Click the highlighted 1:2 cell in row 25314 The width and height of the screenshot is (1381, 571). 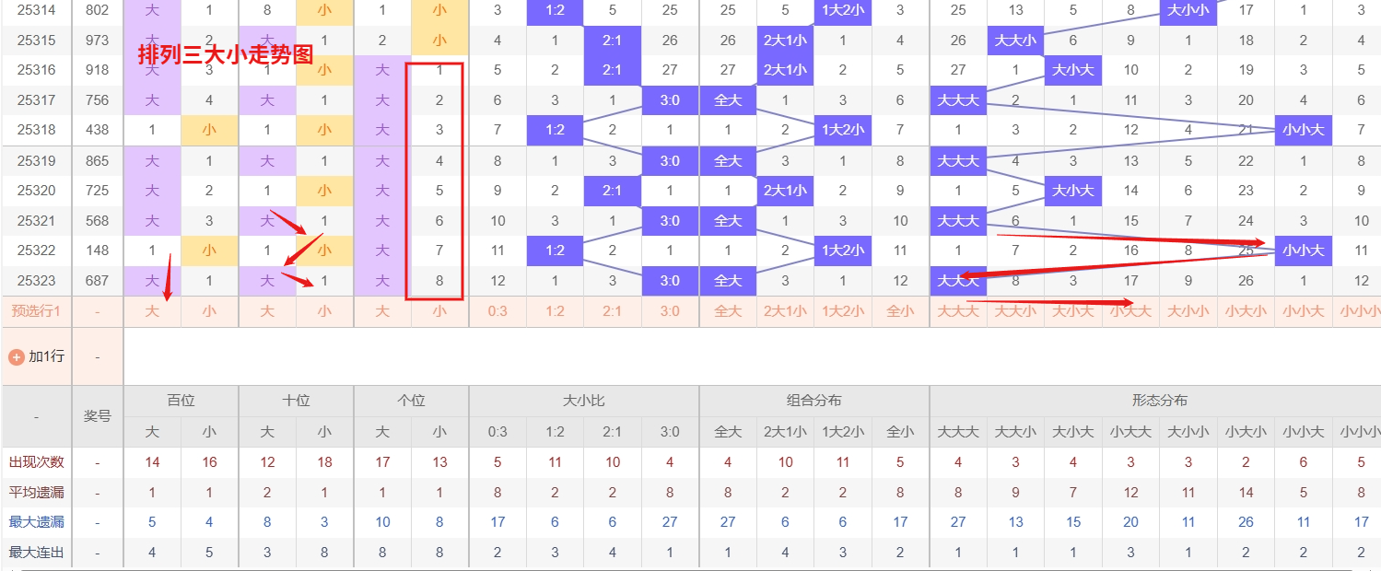555,11
